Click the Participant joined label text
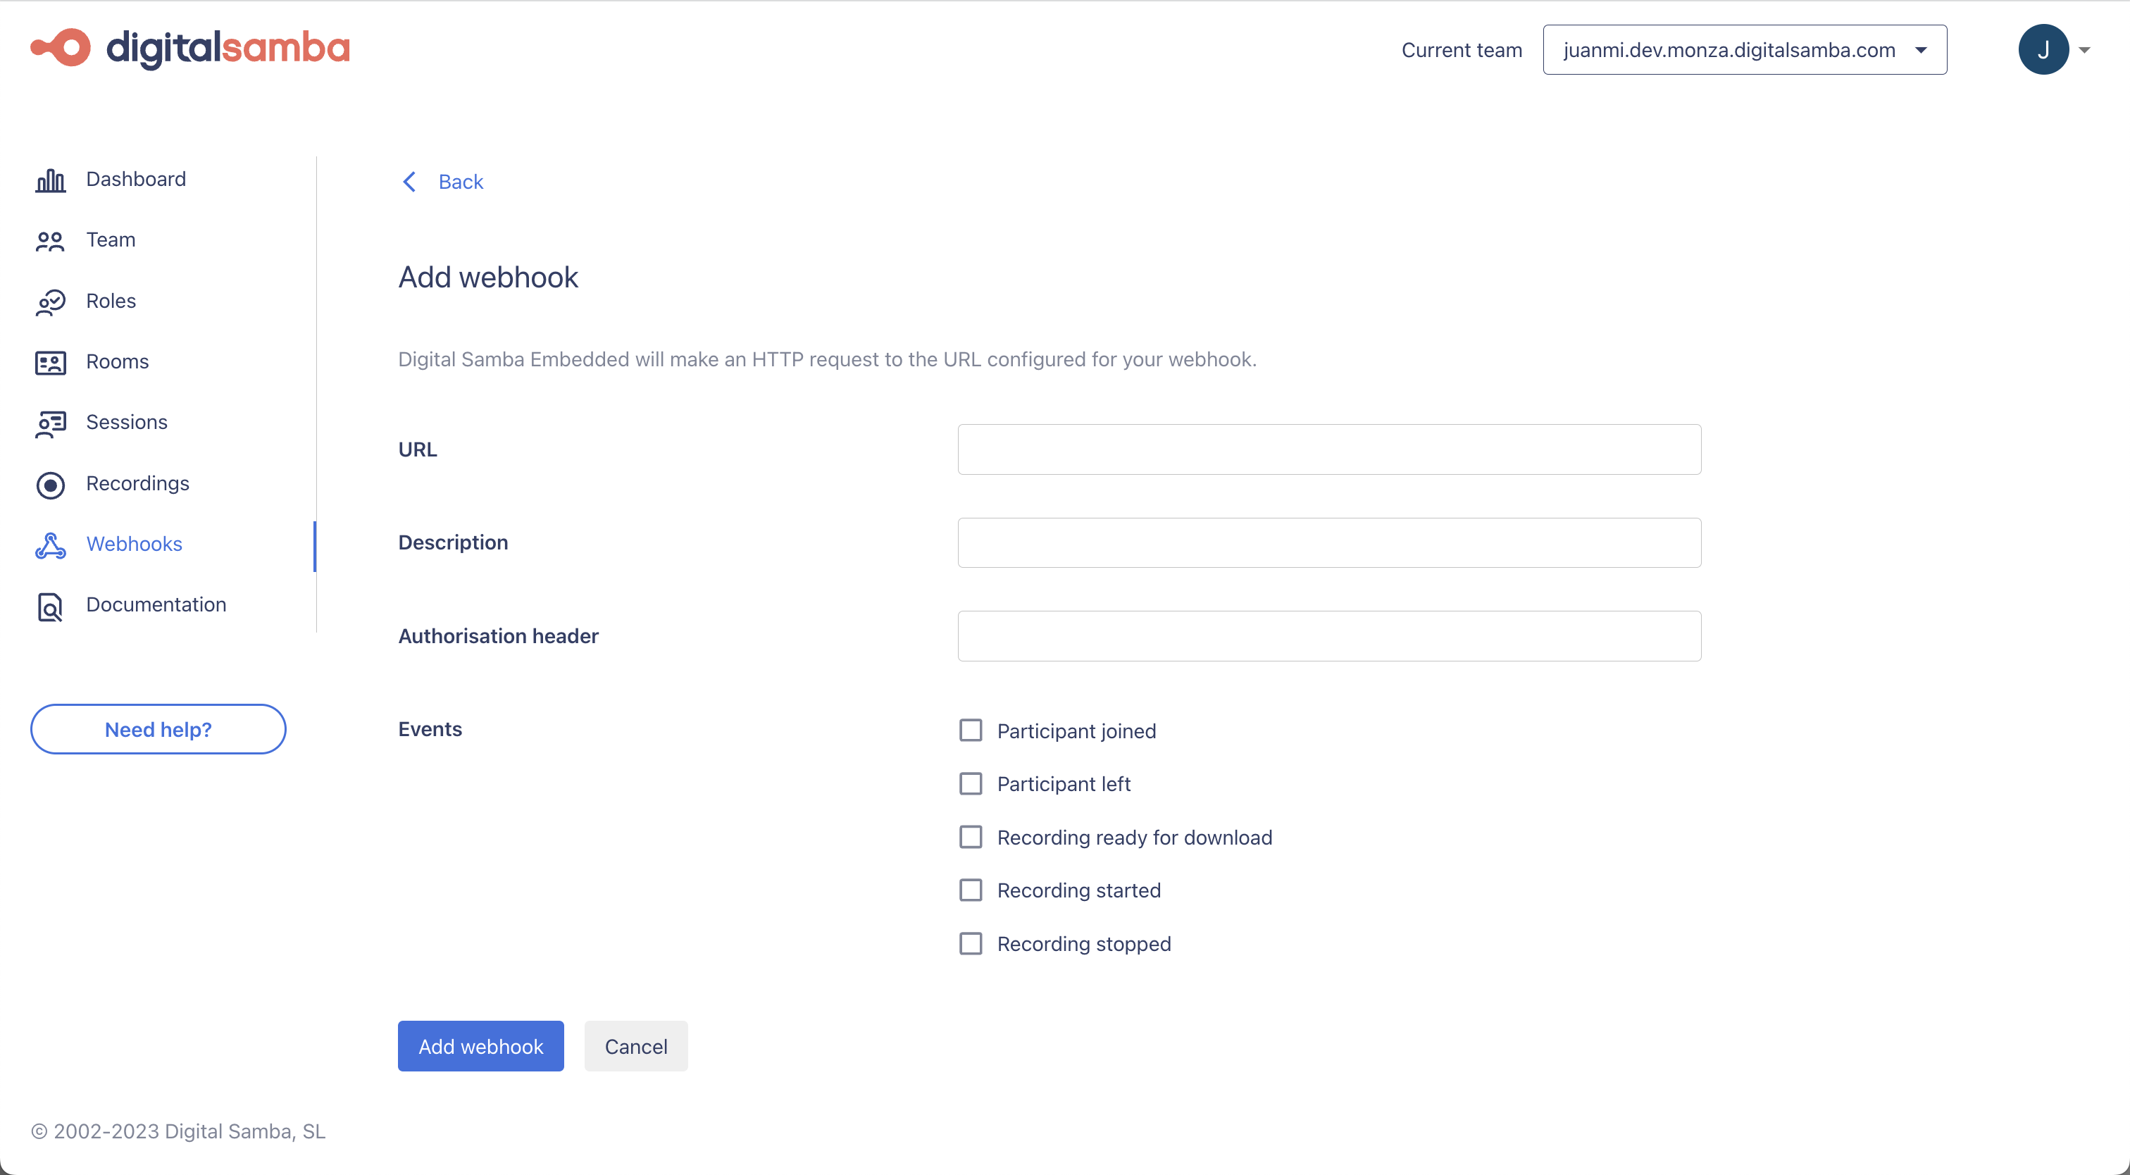Viewport: 2130px width, 1175px height. tap(1076, 731)
